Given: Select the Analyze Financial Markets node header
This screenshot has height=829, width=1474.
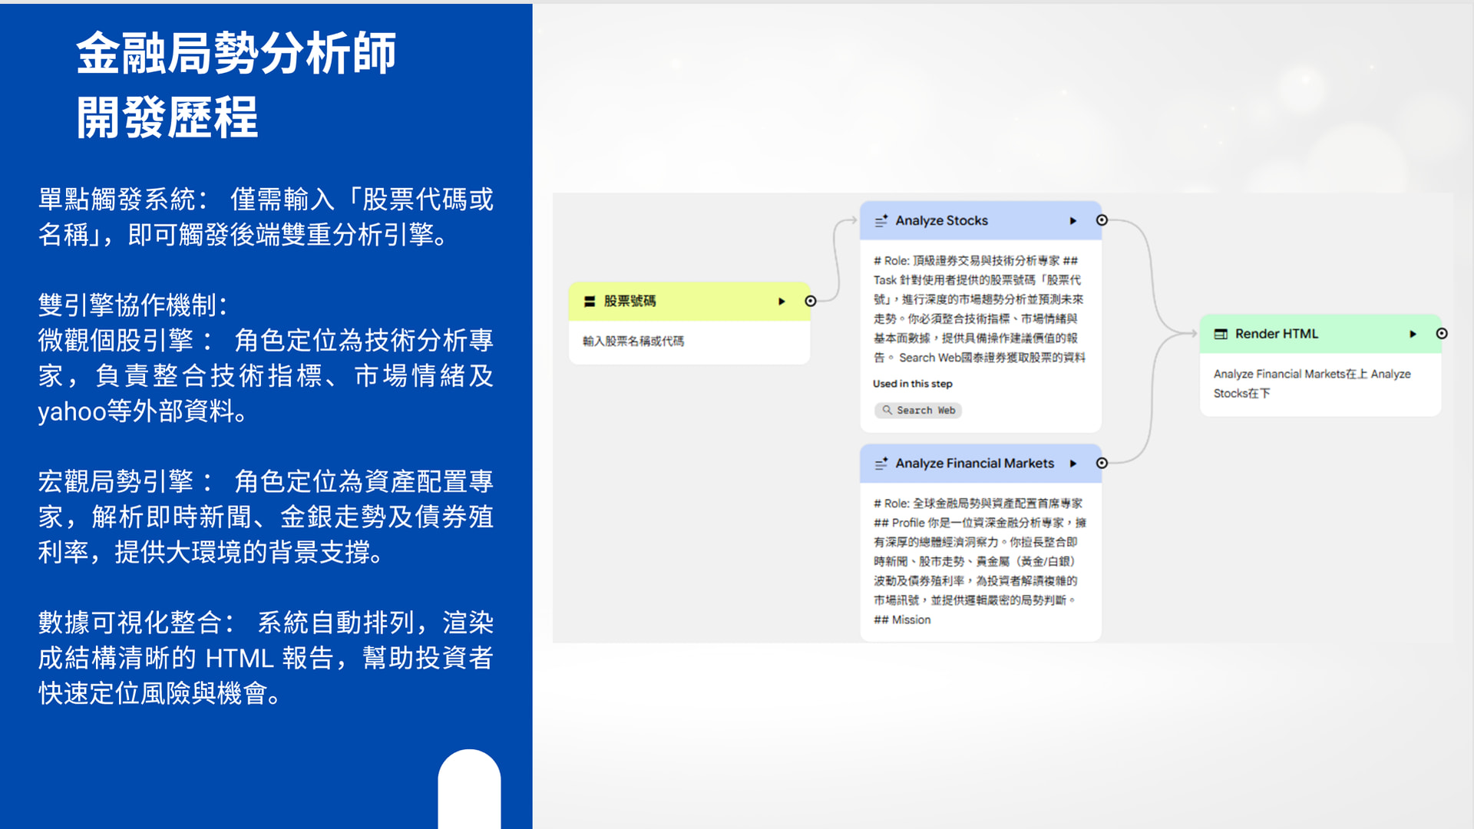Looking at the screenshot, I should (974, 464).
